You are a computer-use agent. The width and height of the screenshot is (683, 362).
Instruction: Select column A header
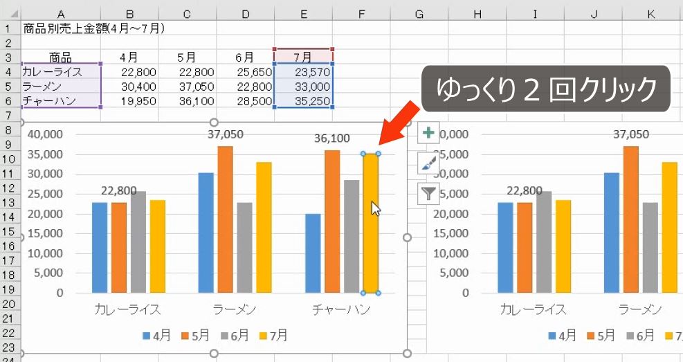(60, 15)
